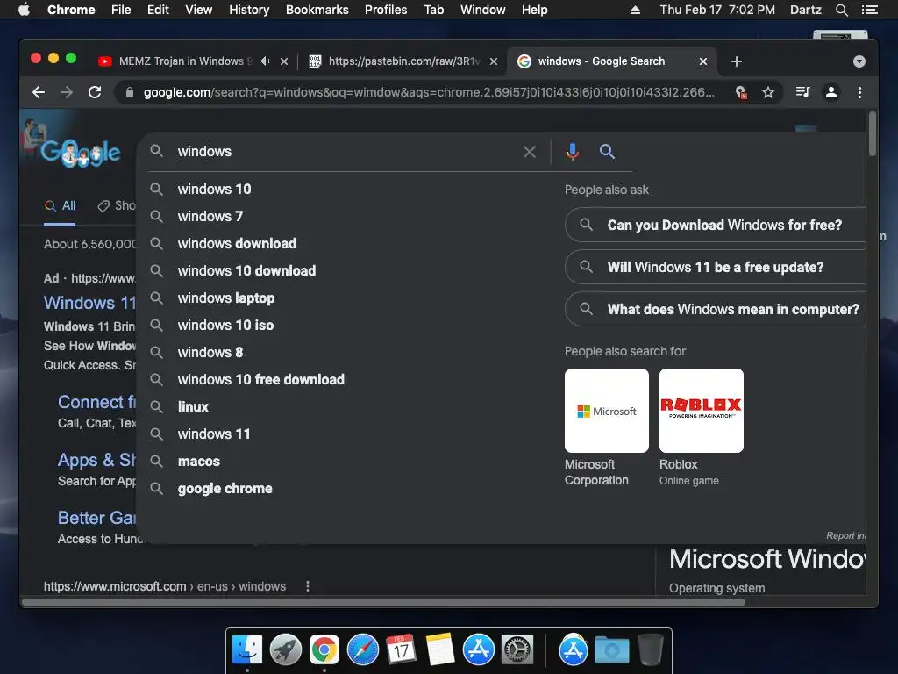The width and height of the screenshot is (898, 674).
Task: Open the Roblox thumbnail card
Action: (x=701, y=411)
